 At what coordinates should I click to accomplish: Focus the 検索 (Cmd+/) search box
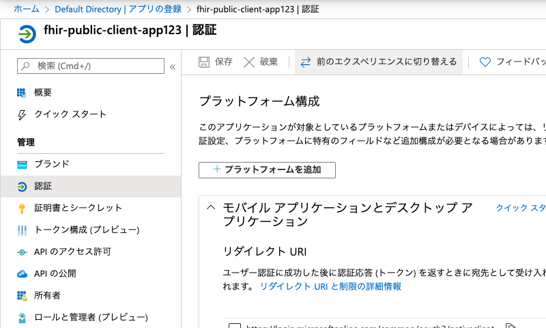click(x=91, y=66)
